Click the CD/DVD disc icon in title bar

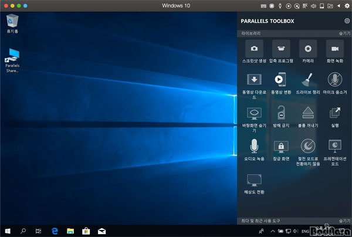click(289, 6)
